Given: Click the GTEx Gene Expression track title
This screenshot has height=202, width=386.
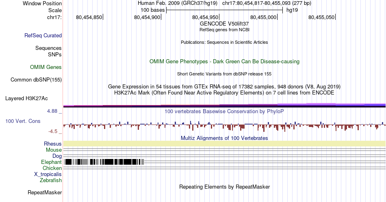Looking at the screenshot, I should coord(224,86).
